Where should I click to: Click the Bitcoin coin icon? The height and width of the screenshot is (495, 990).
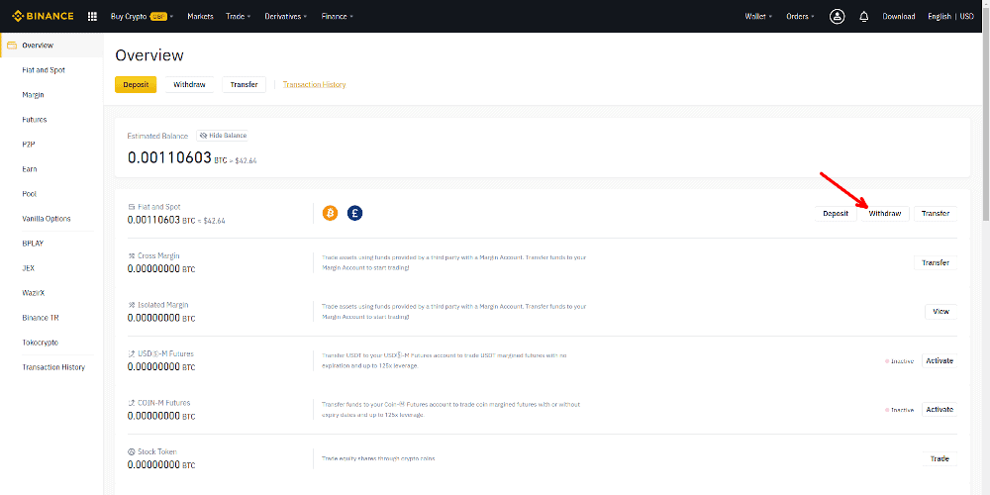tap(331, 213)
